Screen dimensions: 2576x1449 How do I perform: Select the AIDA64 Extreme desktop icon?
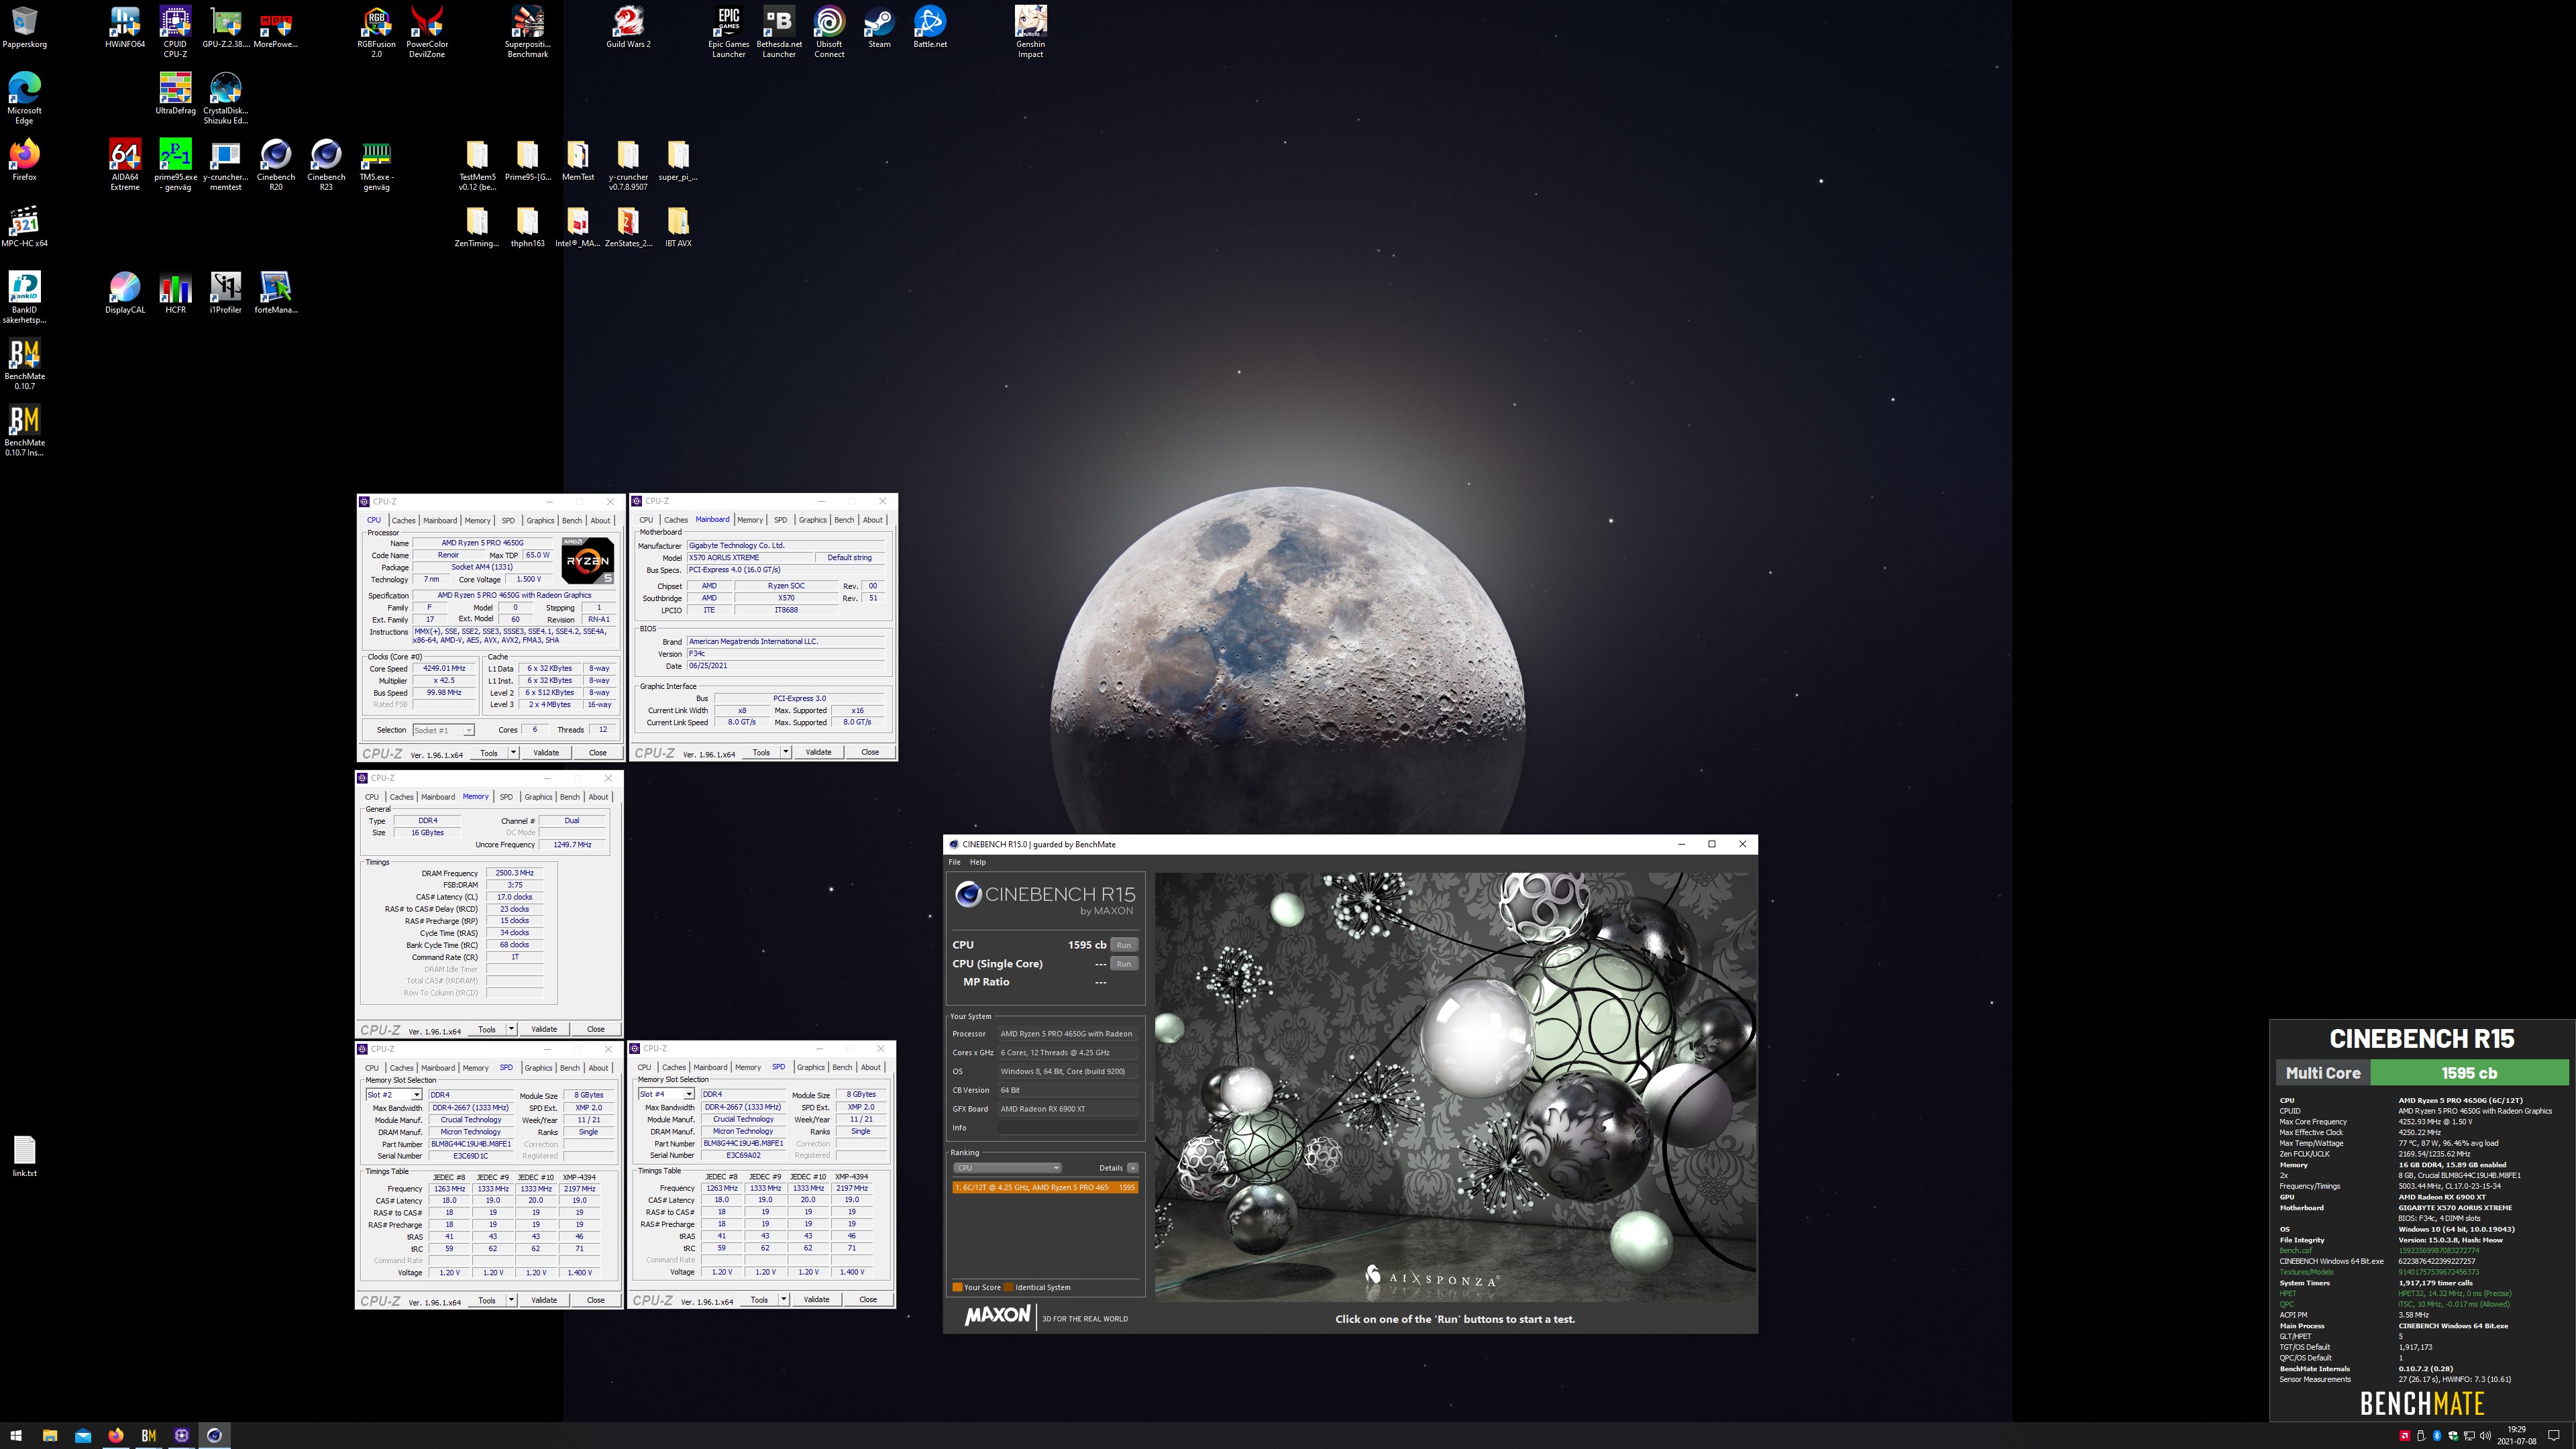point(125,165)
